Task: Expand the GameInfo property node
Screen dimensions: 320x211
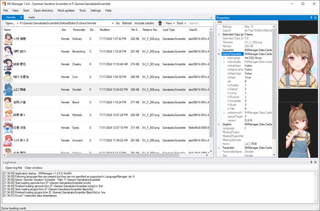Action: [219, 50]
